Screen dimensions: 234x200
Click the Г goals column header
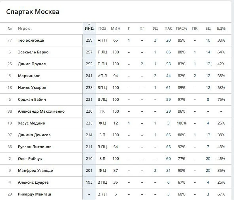click(129, 28)
